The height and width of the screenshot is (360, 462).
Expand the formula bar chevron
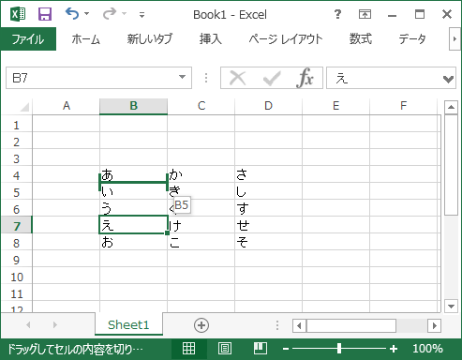(448, 79)
